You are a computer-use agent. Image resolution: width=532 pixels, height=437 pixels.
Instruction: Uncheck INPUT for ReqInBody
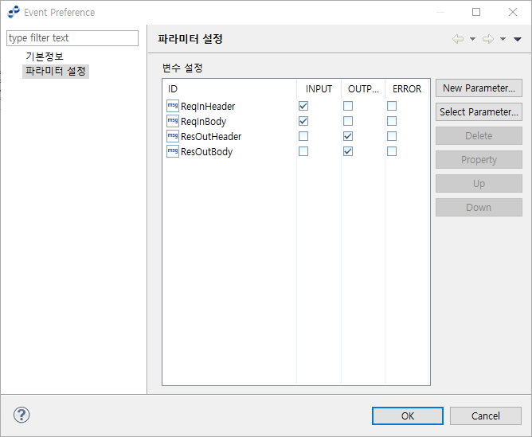click(303, 121)
